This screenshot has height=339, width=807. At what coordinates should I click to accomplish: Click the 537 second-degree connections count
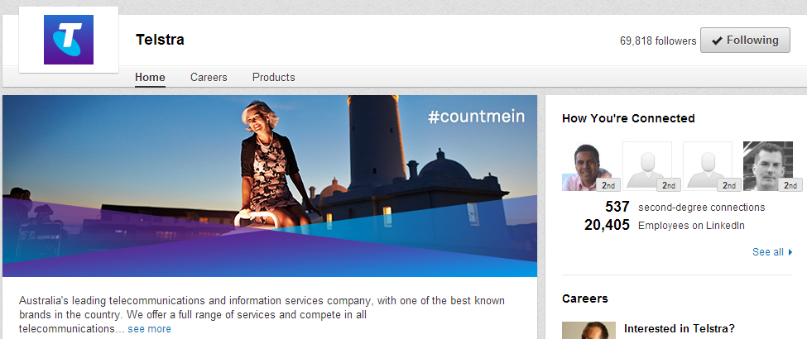click(617, 207)
